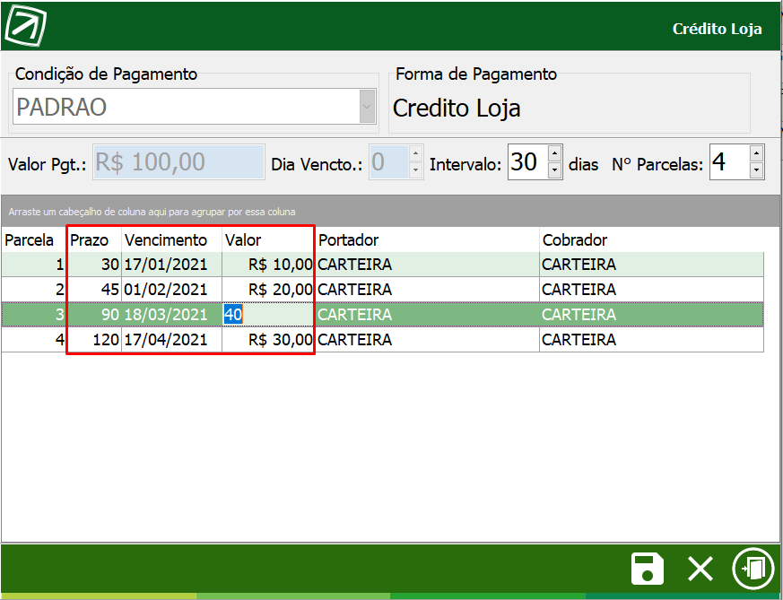Sort by the Cobrador column header
Image resolution: width=783 pixels, height=600 pixels.
coord(652,240)
